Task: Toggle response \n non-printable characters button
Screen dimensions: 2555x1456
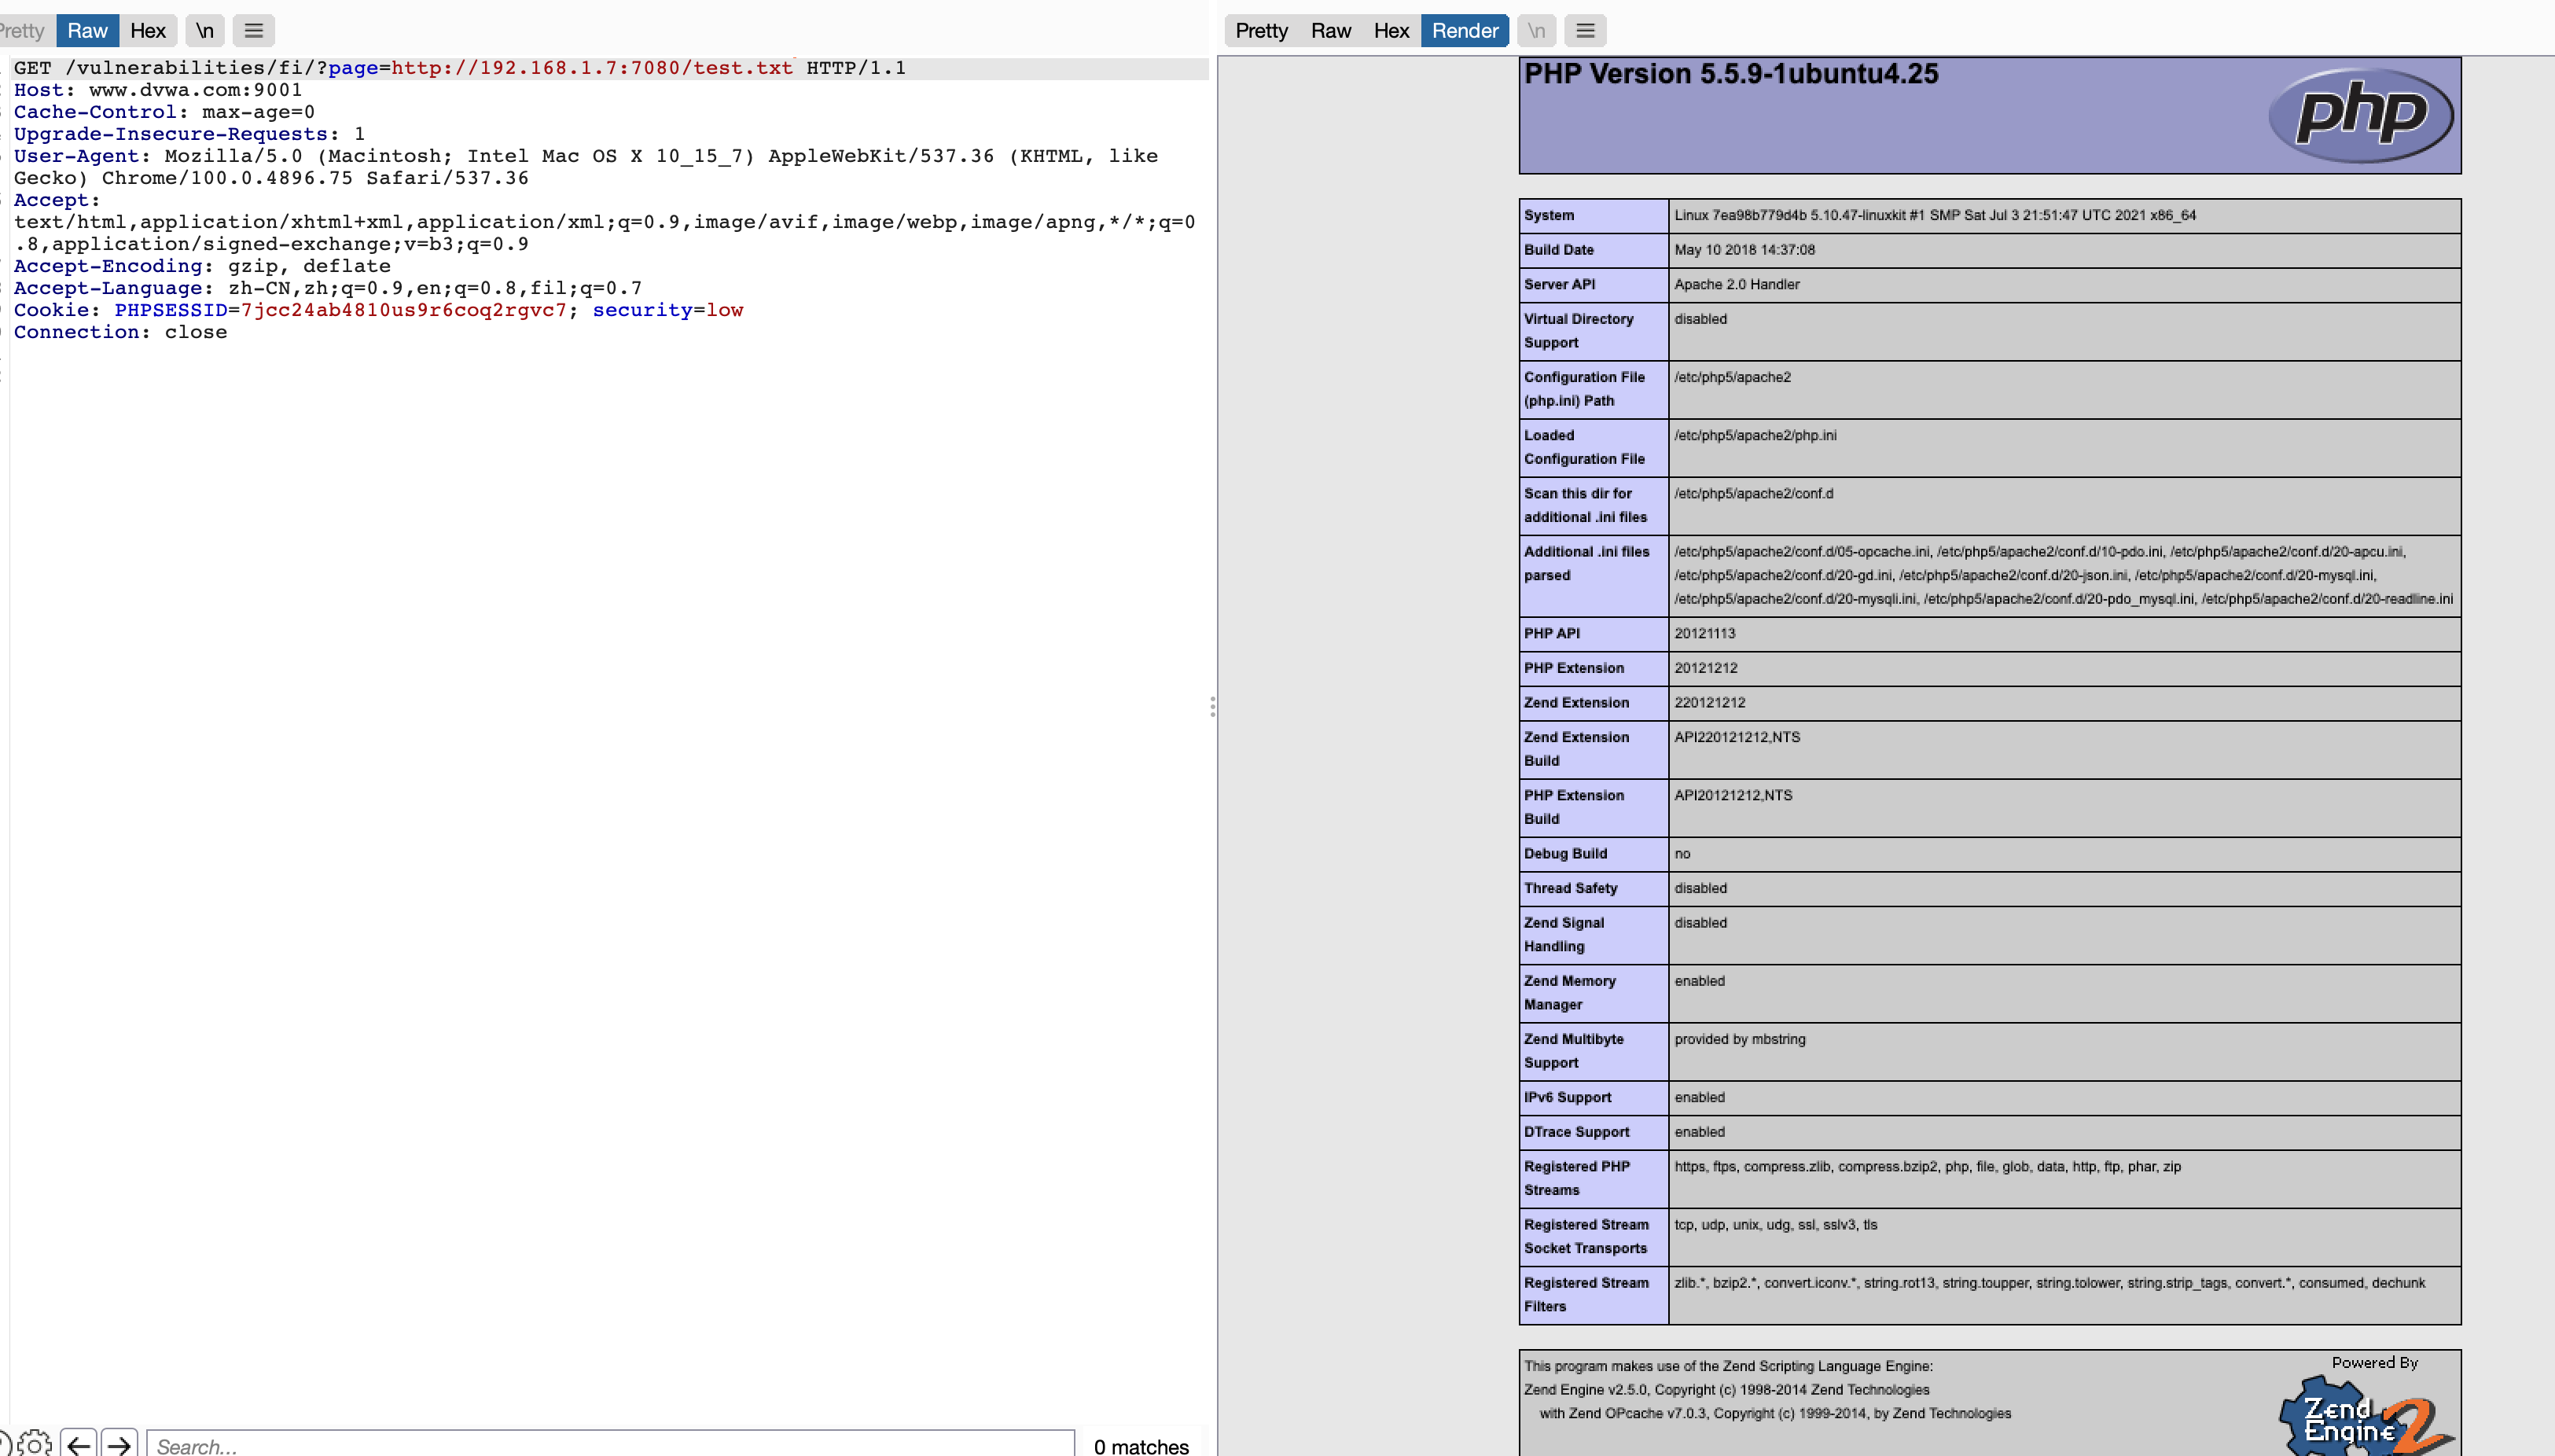Action: 1536,31
